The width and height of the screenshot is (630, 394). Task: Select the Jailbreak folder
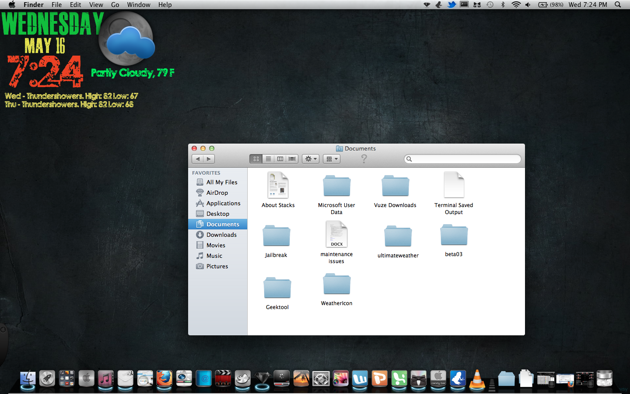[276, 241]
